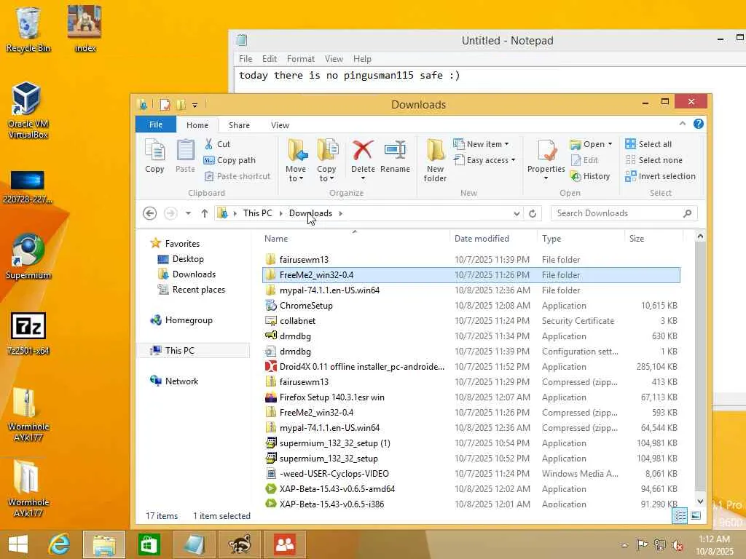746x559 pixels.
Task: Click Invert selection
Action: click(x=660, y=176)
